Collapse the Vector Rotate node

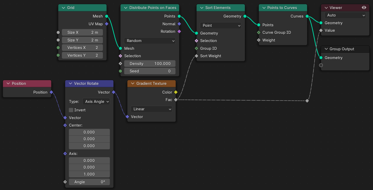pyautogui.click(x=70, y=84)
